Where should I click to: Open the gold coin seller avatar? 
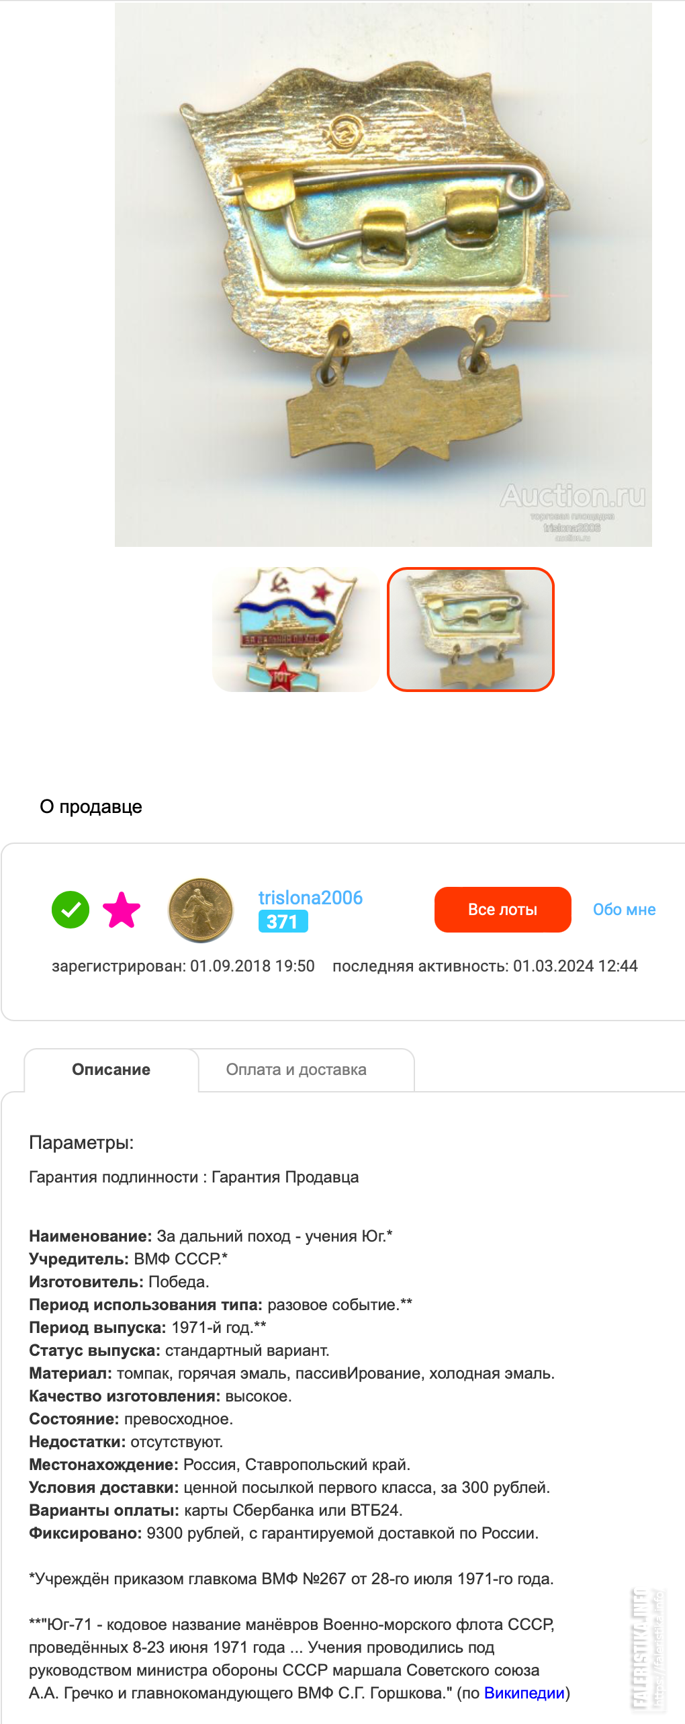[x=201, y=910]
